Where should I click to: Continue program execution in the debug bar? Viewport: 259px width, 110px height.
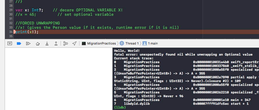pyautogui.click(x=28, y=43)
